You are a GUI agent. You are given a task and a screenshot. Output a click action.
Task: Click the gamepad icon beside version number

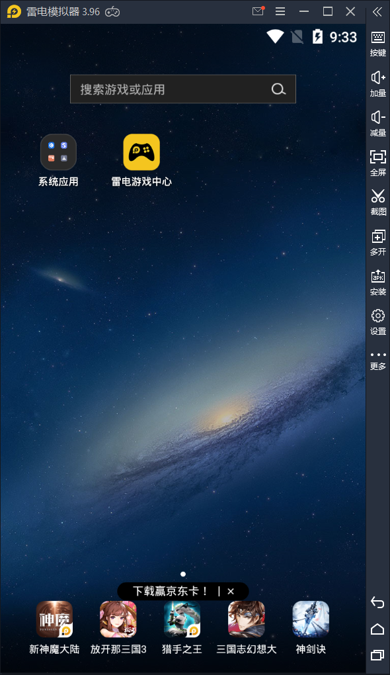click(112, 12)
